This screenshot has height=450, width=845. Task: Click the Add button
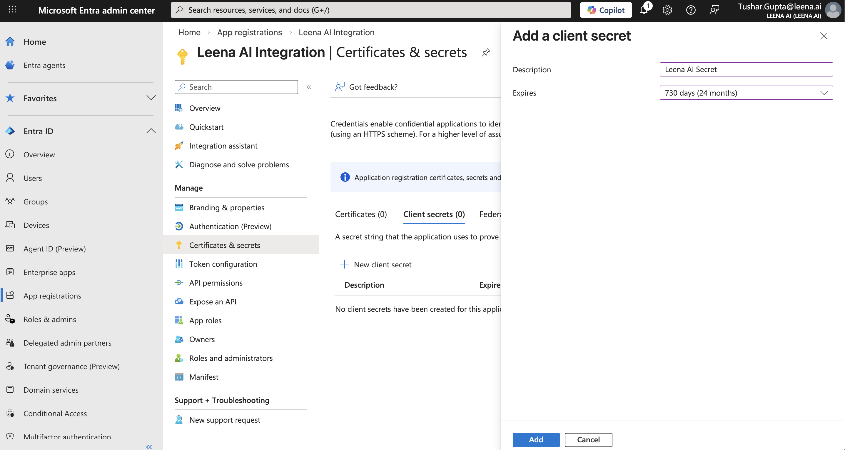click(x=536, y=439)
